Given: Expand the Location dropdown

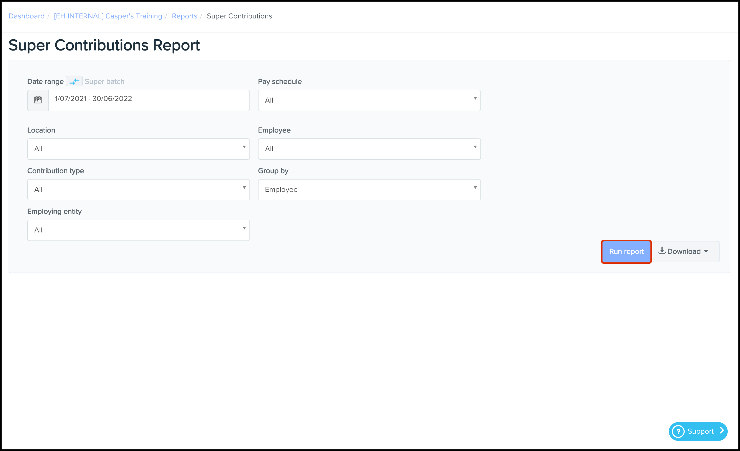Looking at the screenshot, I should point(138,149).
